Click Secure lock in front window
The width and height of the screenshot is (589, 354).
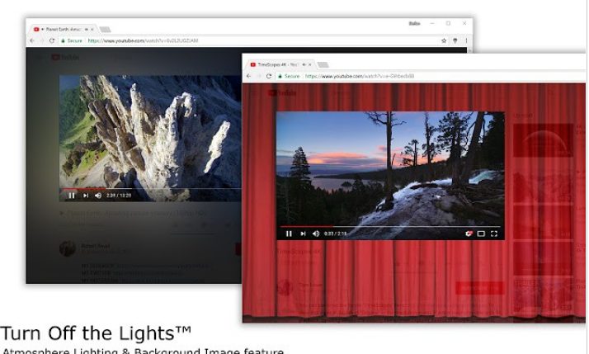click(289, 76)
